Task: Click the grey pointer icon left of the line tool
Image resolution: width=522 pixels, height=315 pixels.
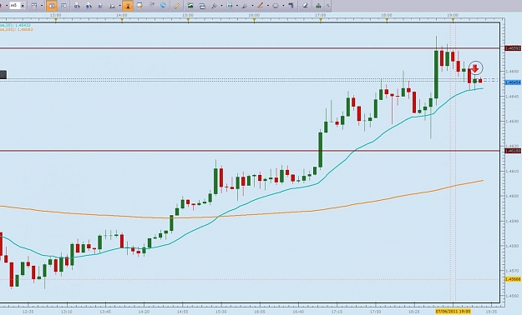Action: coord(245,6)
